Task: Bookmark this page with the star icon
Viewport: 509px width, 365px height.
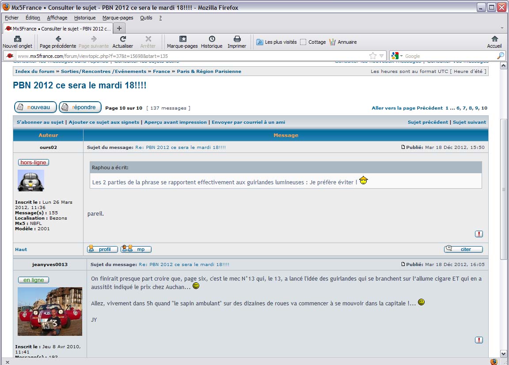Action: click(373, 56)
